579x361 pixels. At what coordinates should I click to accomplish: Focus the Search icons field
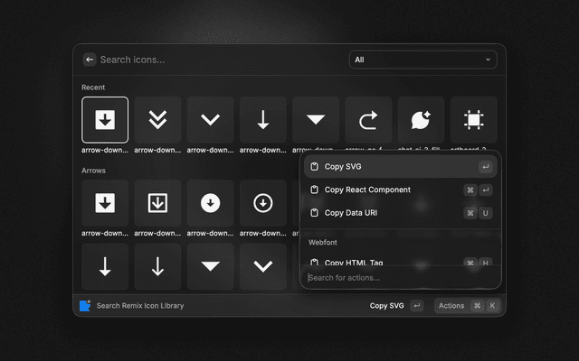point(217,60)
